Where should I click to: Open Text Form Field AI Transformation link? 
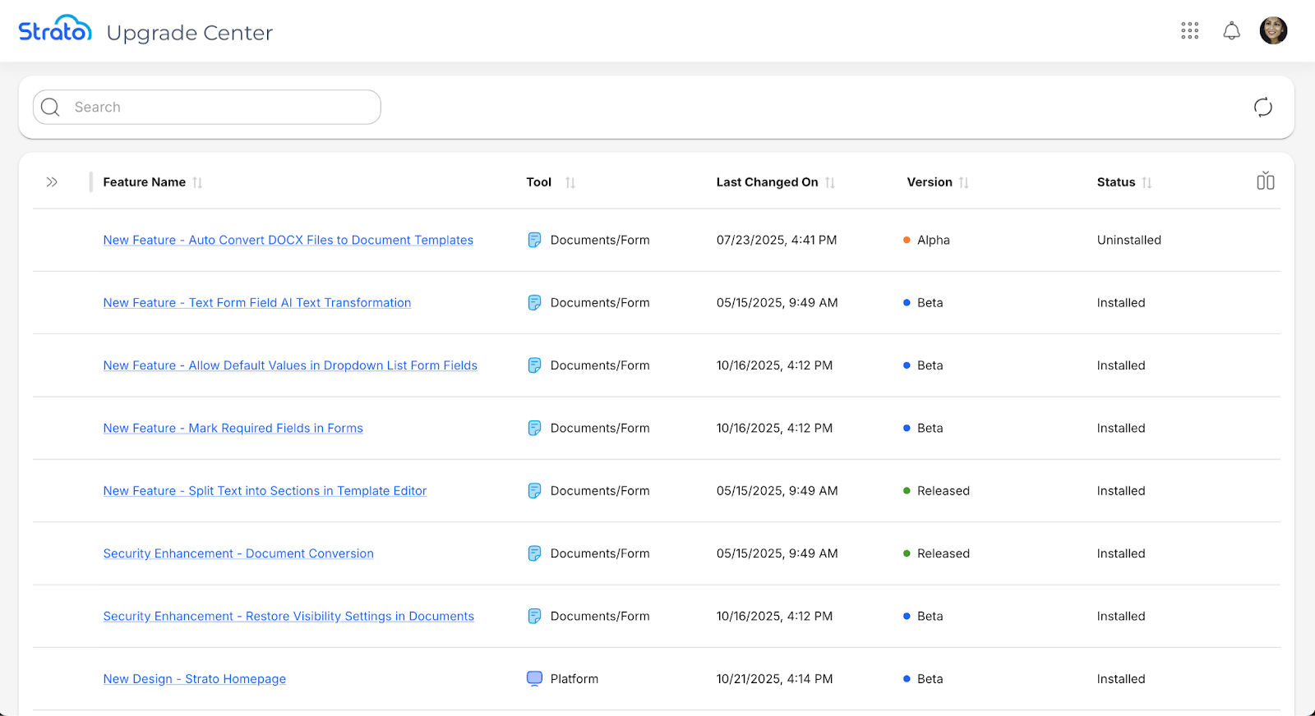click(256, 303)
